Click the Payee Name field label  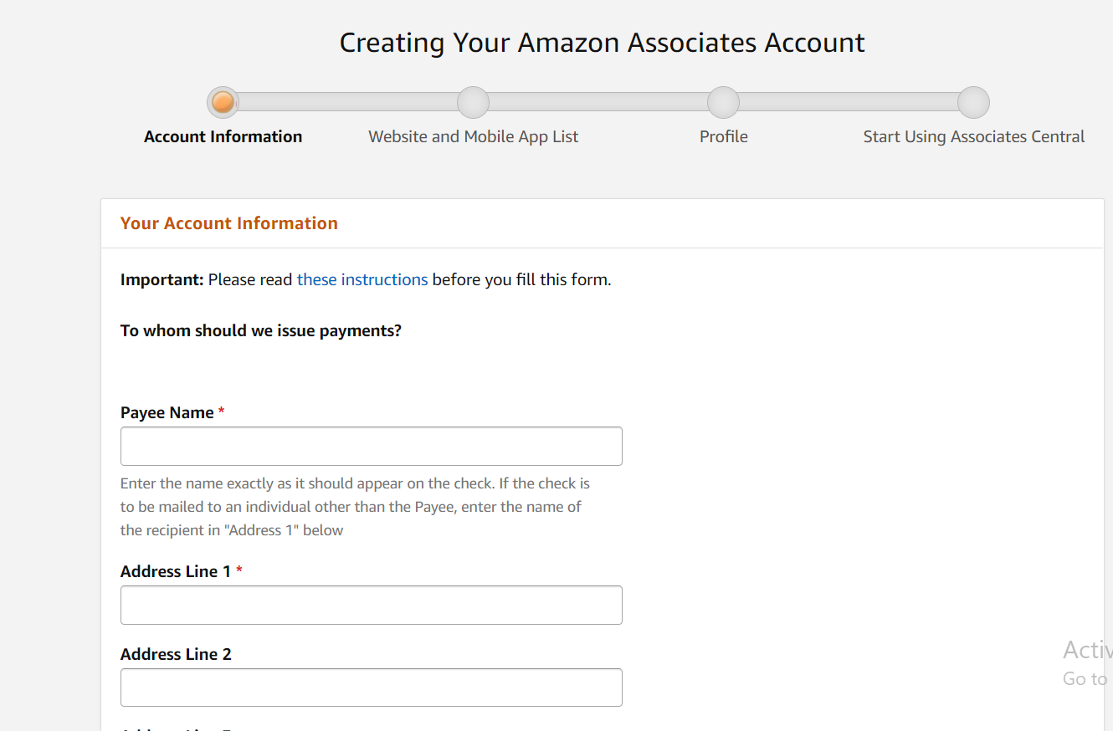(167, 412)
